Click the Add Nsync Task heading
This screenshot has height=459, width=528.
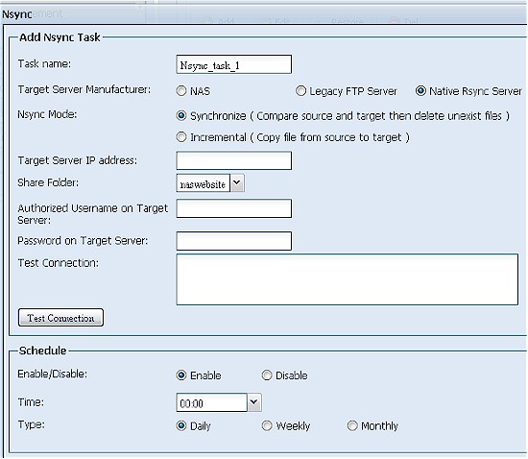click(60, 37)
